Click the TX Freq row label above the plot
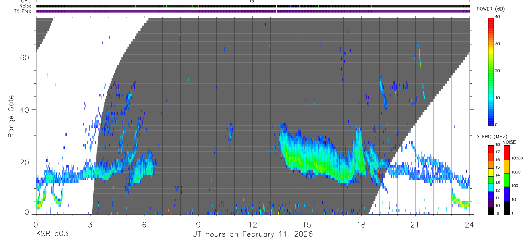Image resolution: width=528 pixels, height=243 pixels. coord(24,11)
